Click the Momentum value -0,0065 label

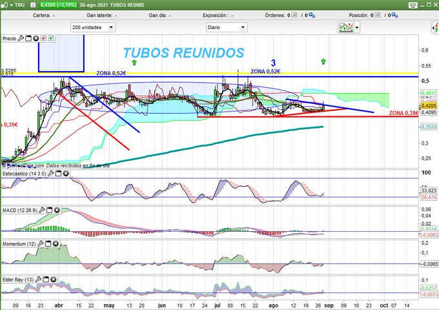pos(429,263)
